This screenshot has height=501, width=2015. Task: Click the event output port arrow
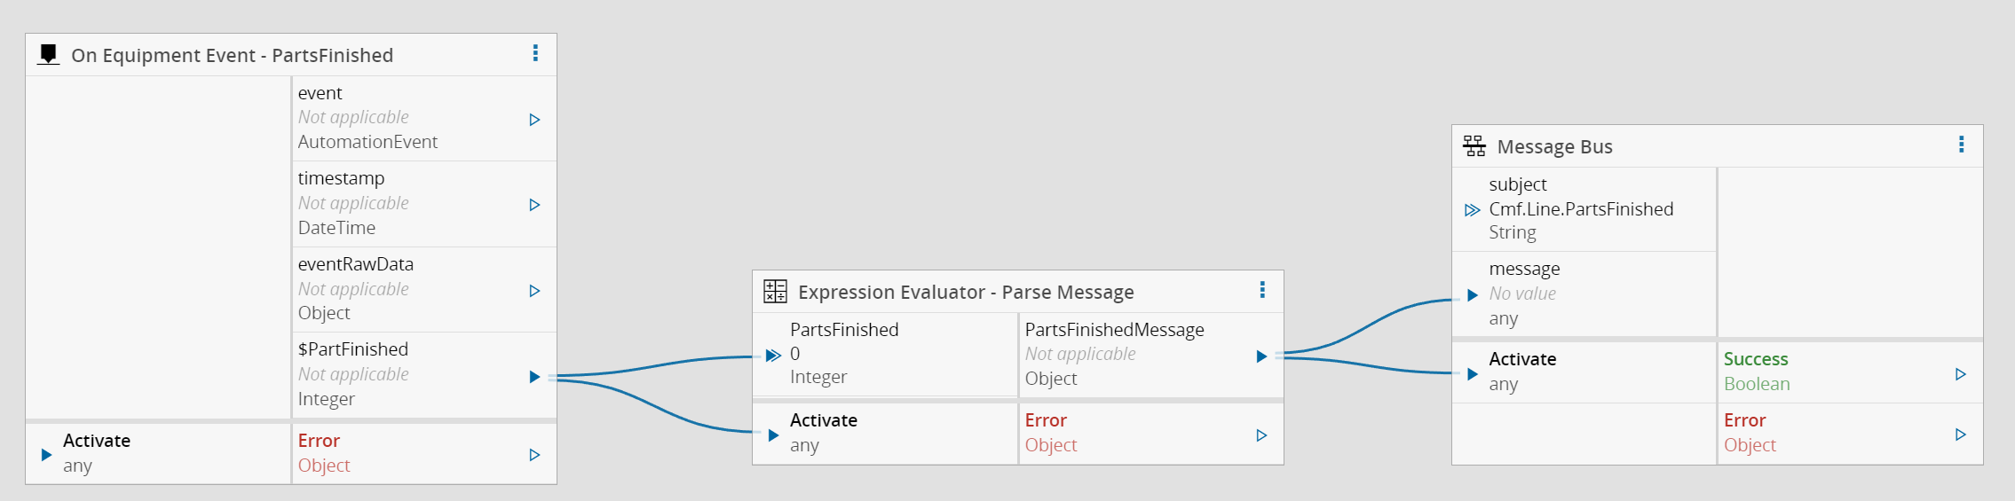[534, 120]
